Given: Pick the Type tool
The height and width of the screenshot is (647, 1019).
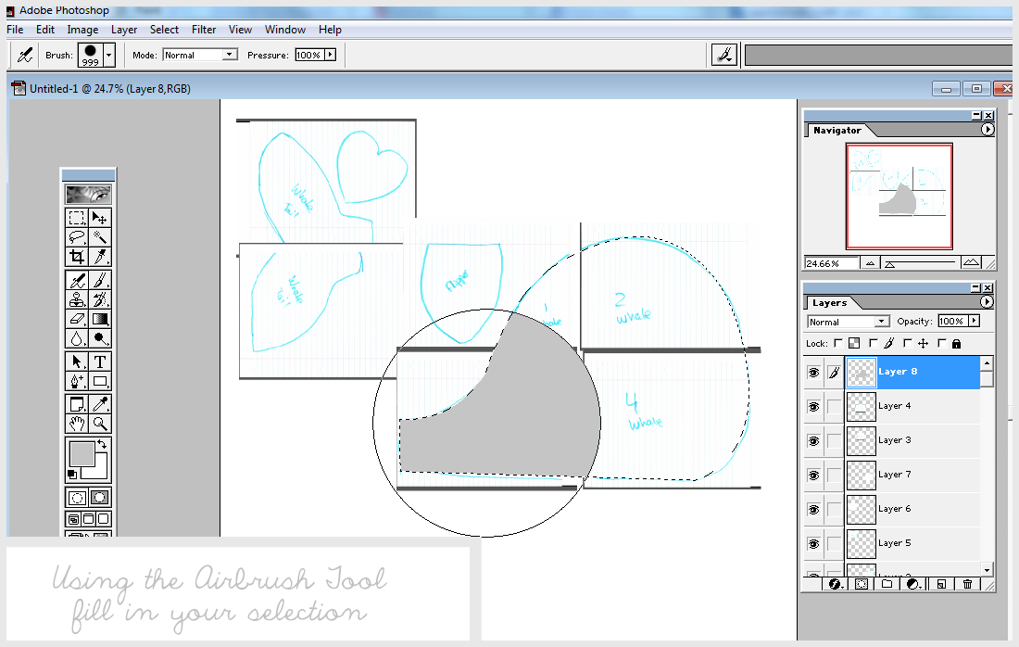Looking at the screenshot, I should coord(100,362).
